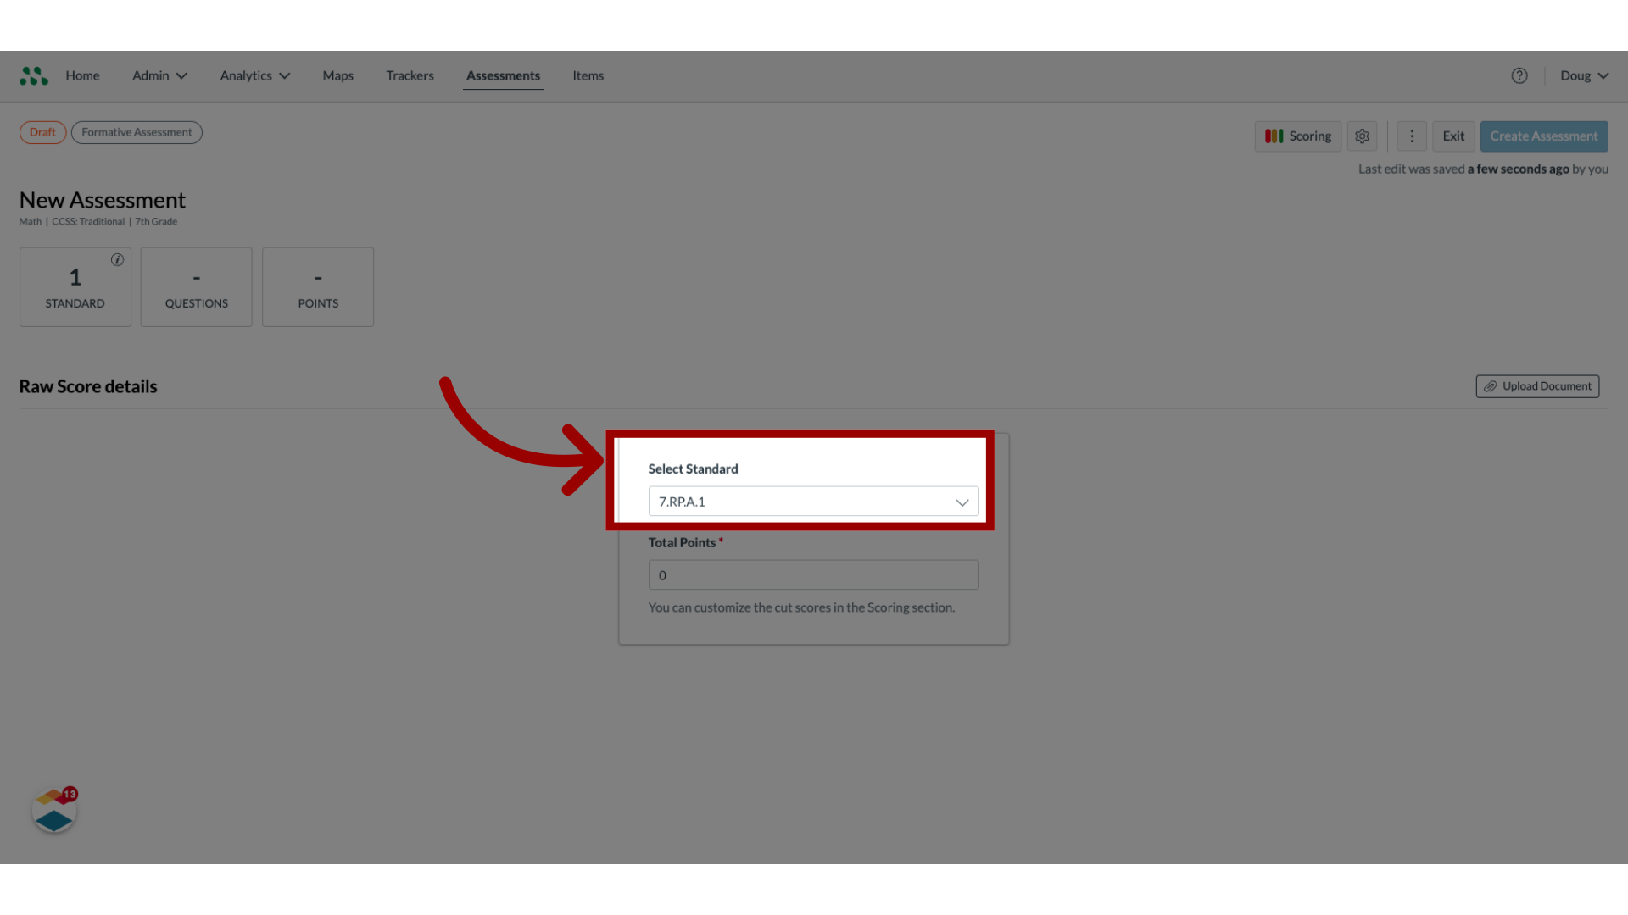Click the Exit button

pyautogui.click(x=1452, y=136)
